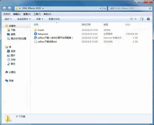Select zdfans下载说明.txt file name
154x125 pixels.
point(47,42)
